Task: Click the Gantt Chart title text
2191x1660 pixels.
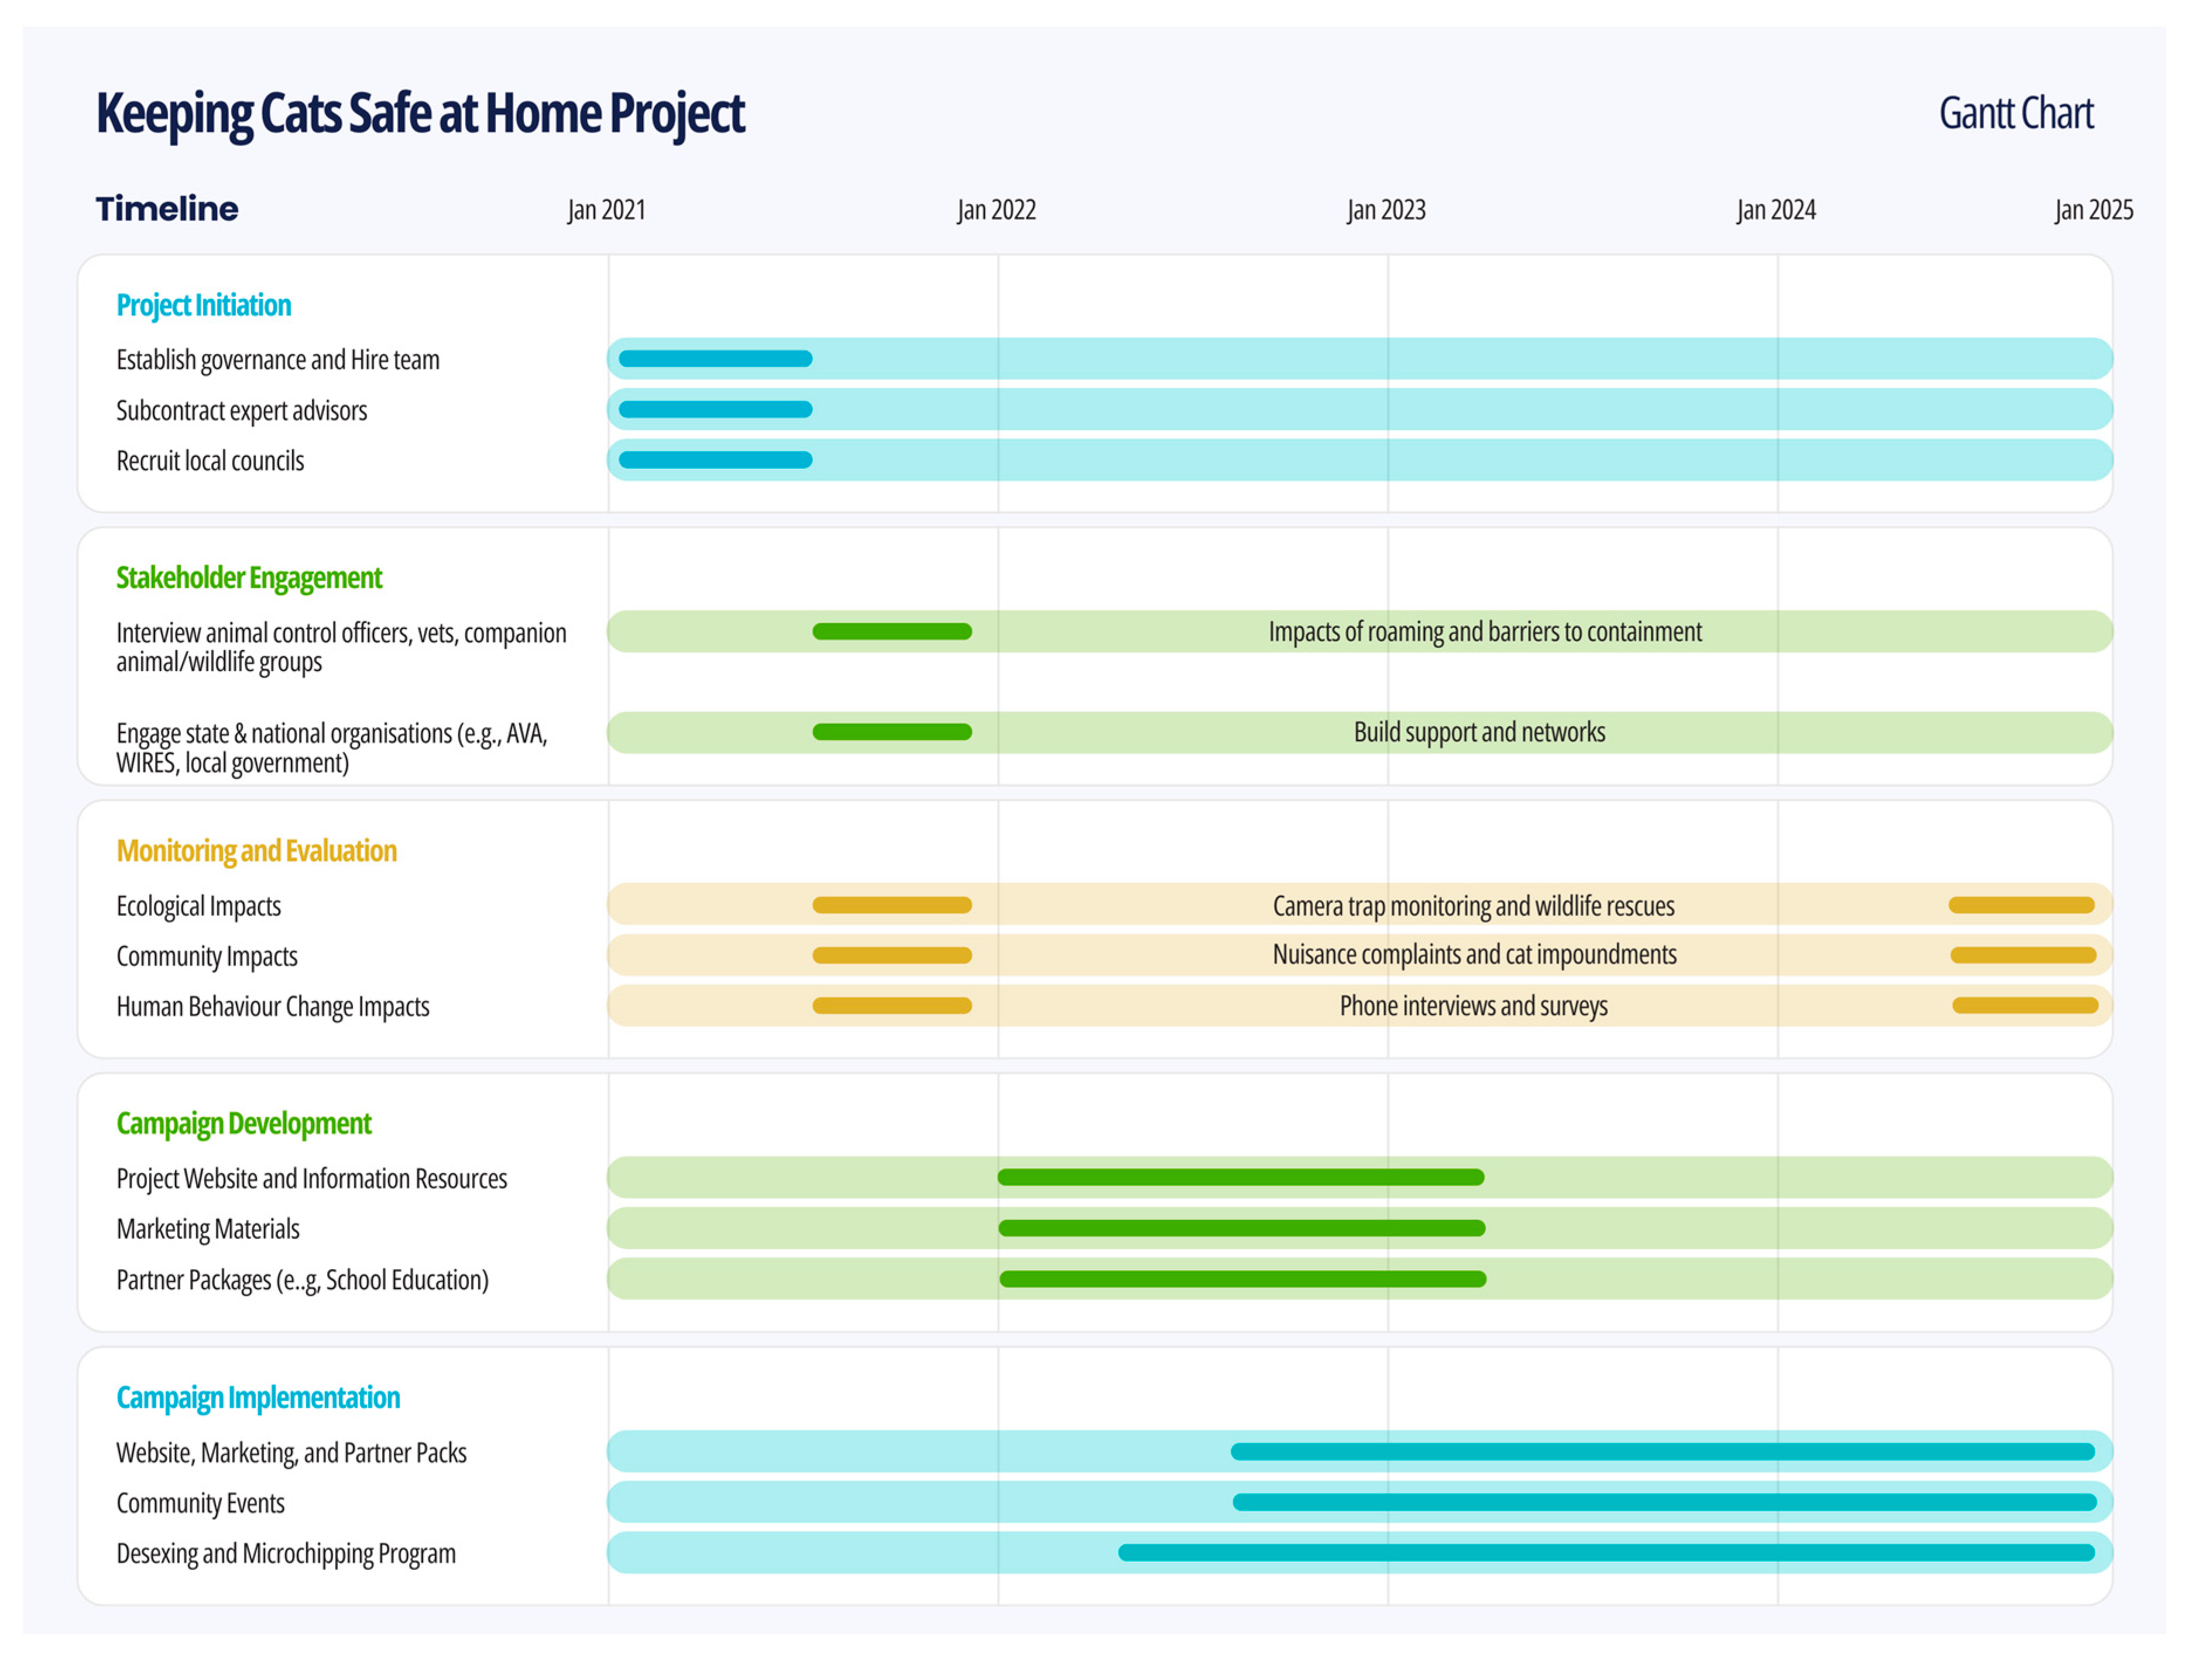Action: [2015, 113]
